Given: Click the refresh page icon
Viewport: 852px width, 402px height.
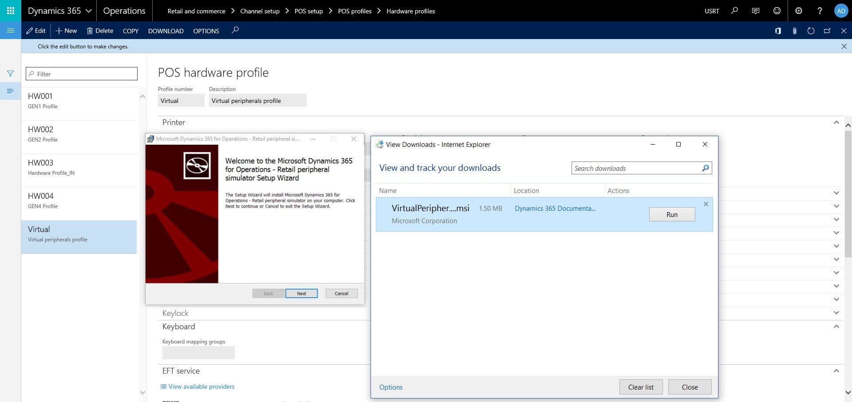Looking at the screenshot, I should tap(811, 31).
